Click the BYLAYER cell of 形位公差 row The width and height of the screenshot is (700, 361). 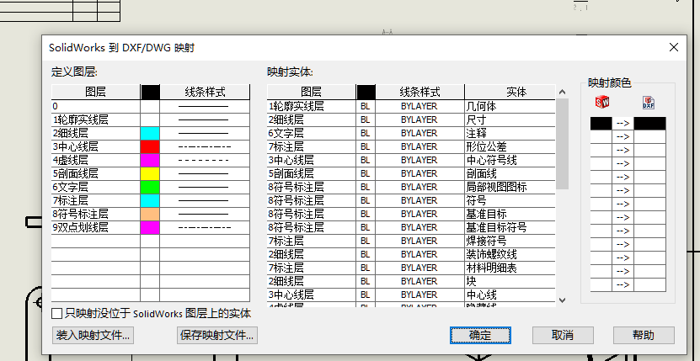pyautogui.click(x=419, y=146)
